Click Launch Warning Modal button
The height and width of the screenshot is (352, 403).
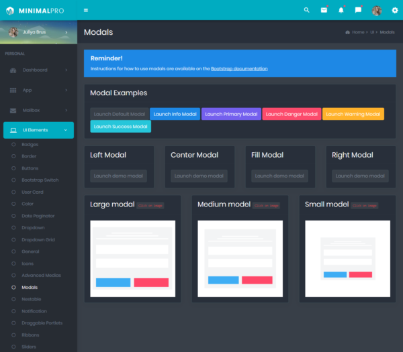[353, 114]
